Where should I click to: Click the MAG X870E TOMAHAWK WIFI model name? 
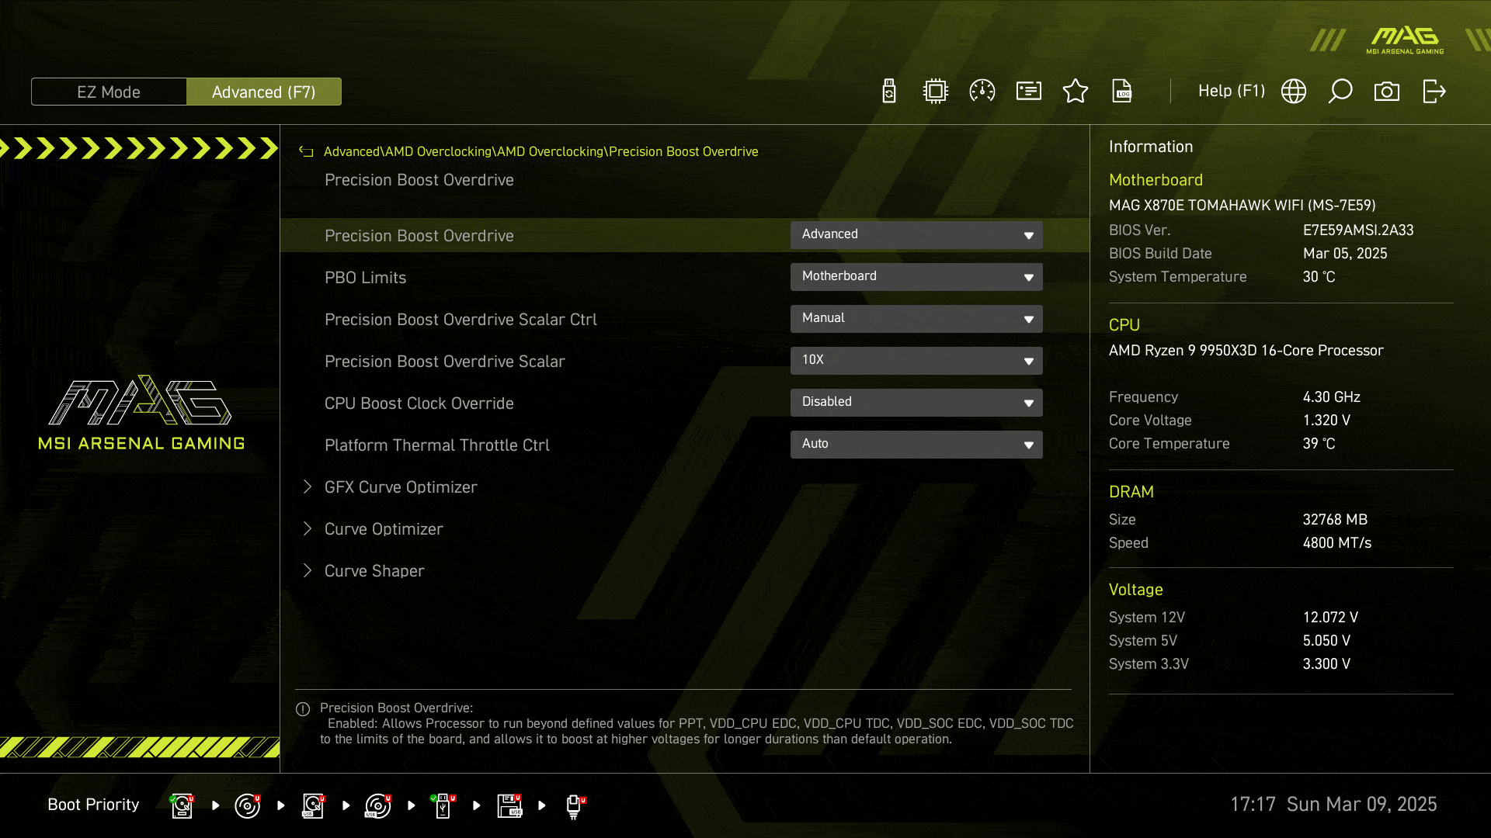(1242, 206)
